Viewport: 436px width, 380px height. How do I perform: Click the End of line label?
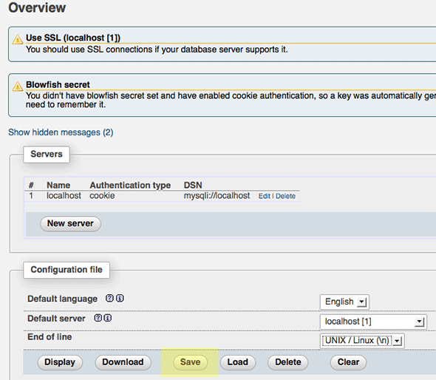pyautogui.click(x=50, y=337)
